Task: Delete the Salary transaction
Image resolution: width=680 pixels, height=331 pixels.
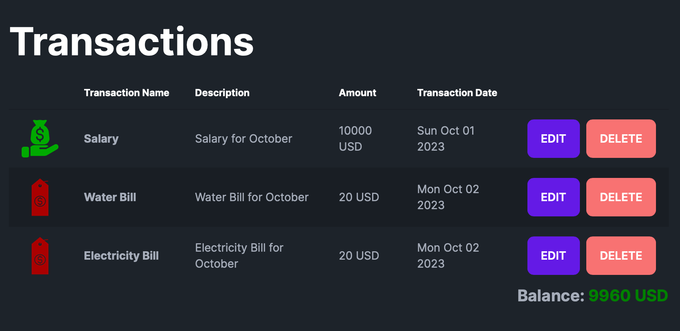Action: (x=621, y=139)
